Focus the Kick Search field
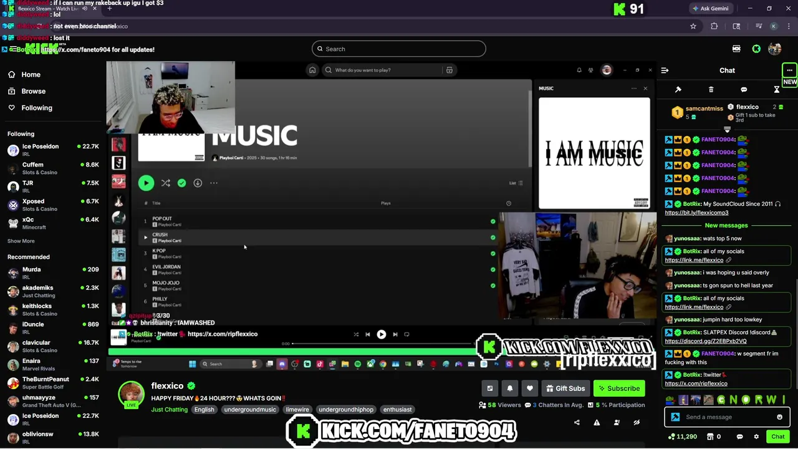This screenshot has width=798, height=449. [399, 49]
